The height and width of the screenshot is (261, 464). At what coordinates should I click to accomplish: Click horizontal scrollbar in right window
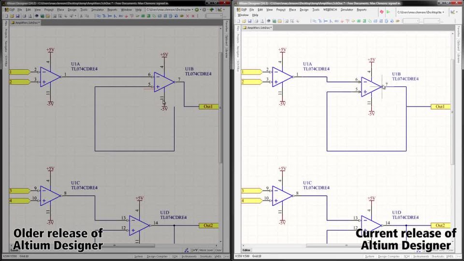[x=346, y=246]
